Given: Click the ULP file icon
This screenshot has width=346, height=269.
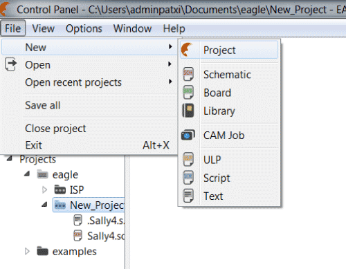Looking at the screenshot, I should coord(188,159).
